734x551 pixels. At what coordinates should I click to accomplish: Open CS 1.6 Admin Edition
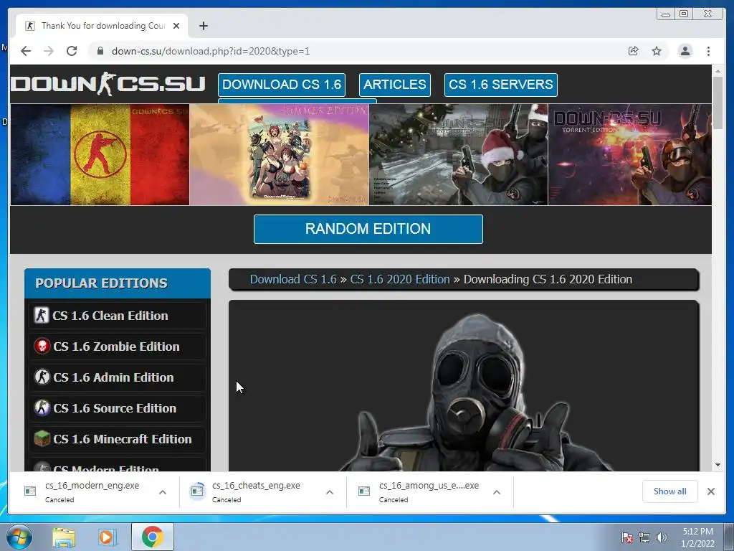click(117, 377)
